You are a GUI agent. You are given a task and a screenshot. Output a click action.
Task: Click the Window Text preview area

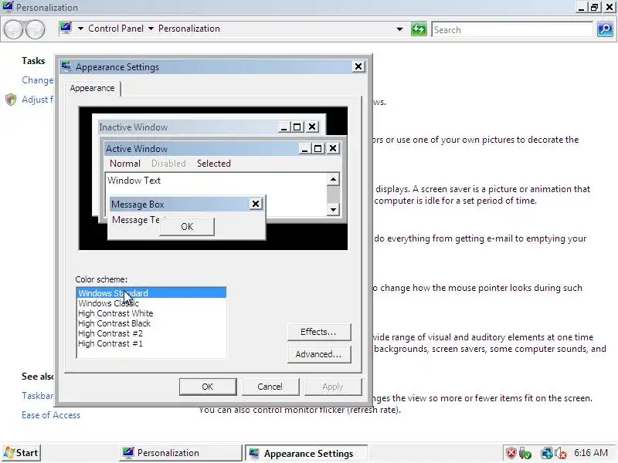click(134, 181)
